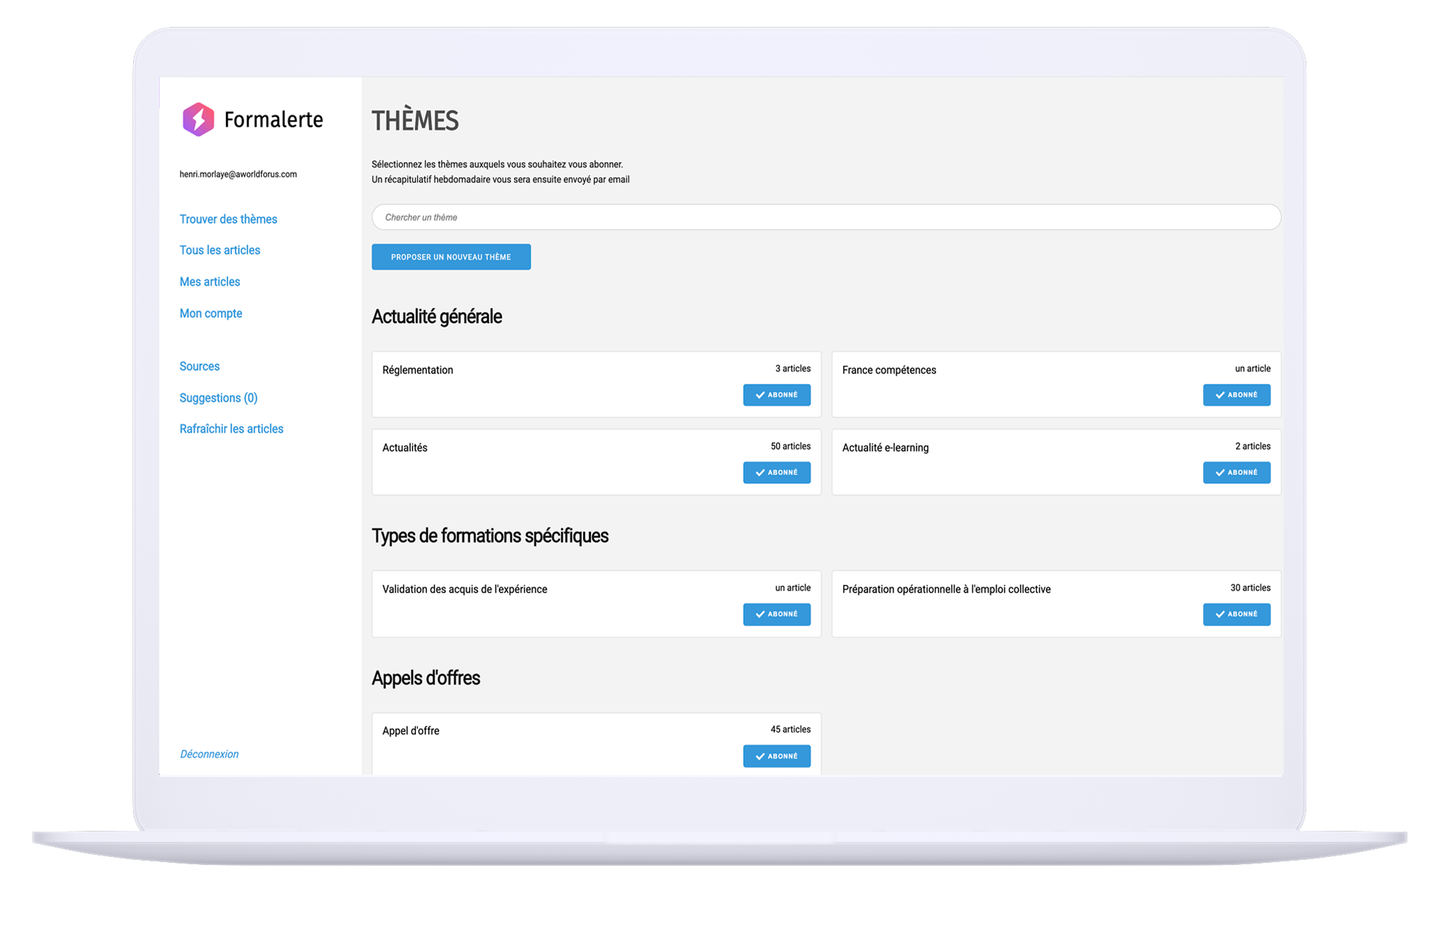Log out via Déconnexion link
1435x937 pixels.
209,754
